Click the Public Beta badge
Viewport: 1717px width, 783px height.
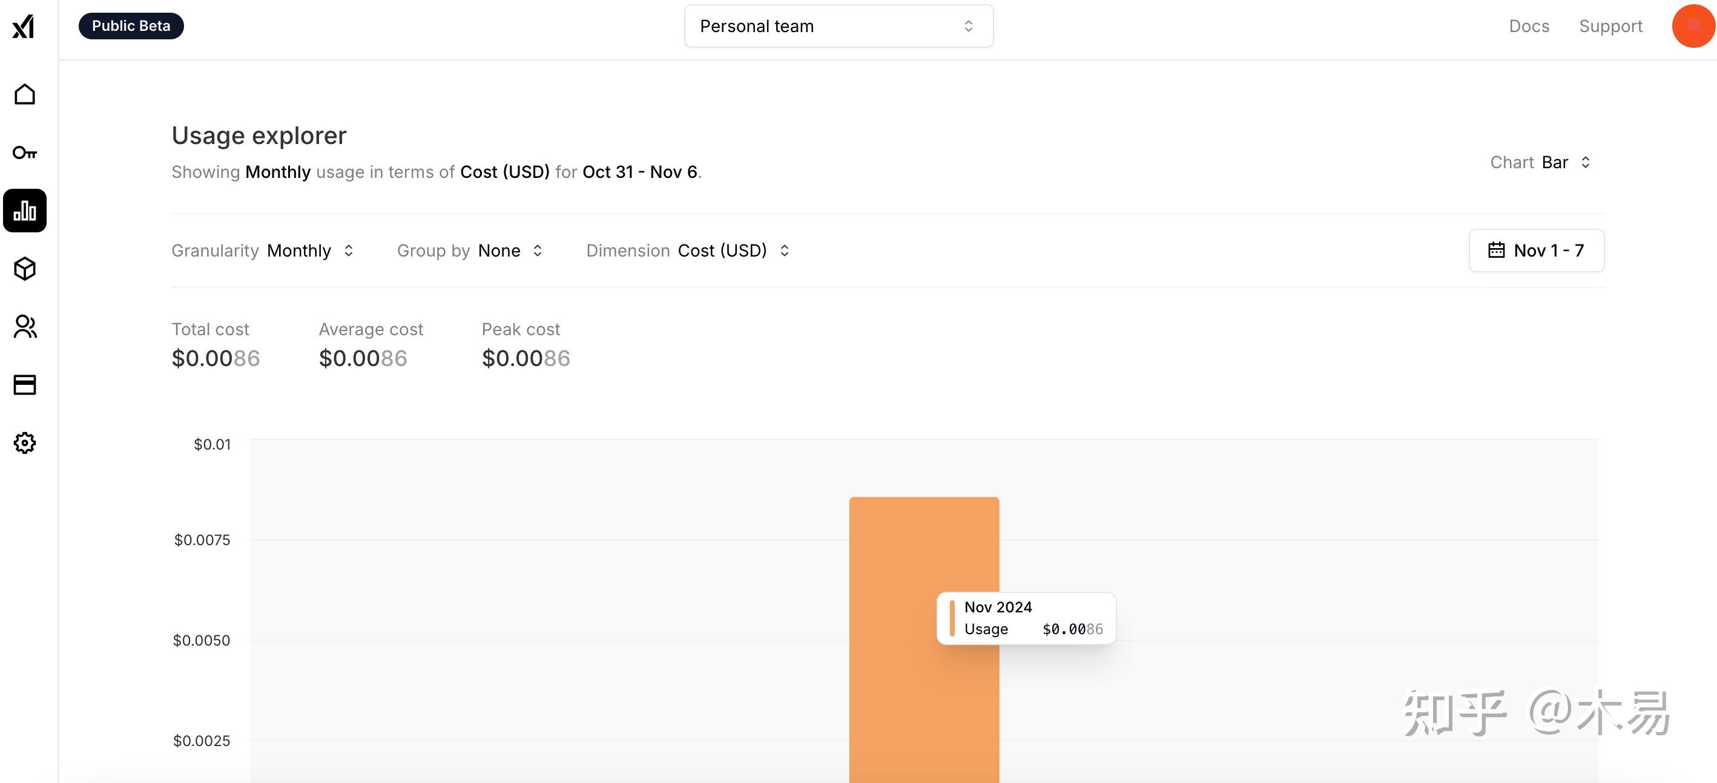click(131, 26)
